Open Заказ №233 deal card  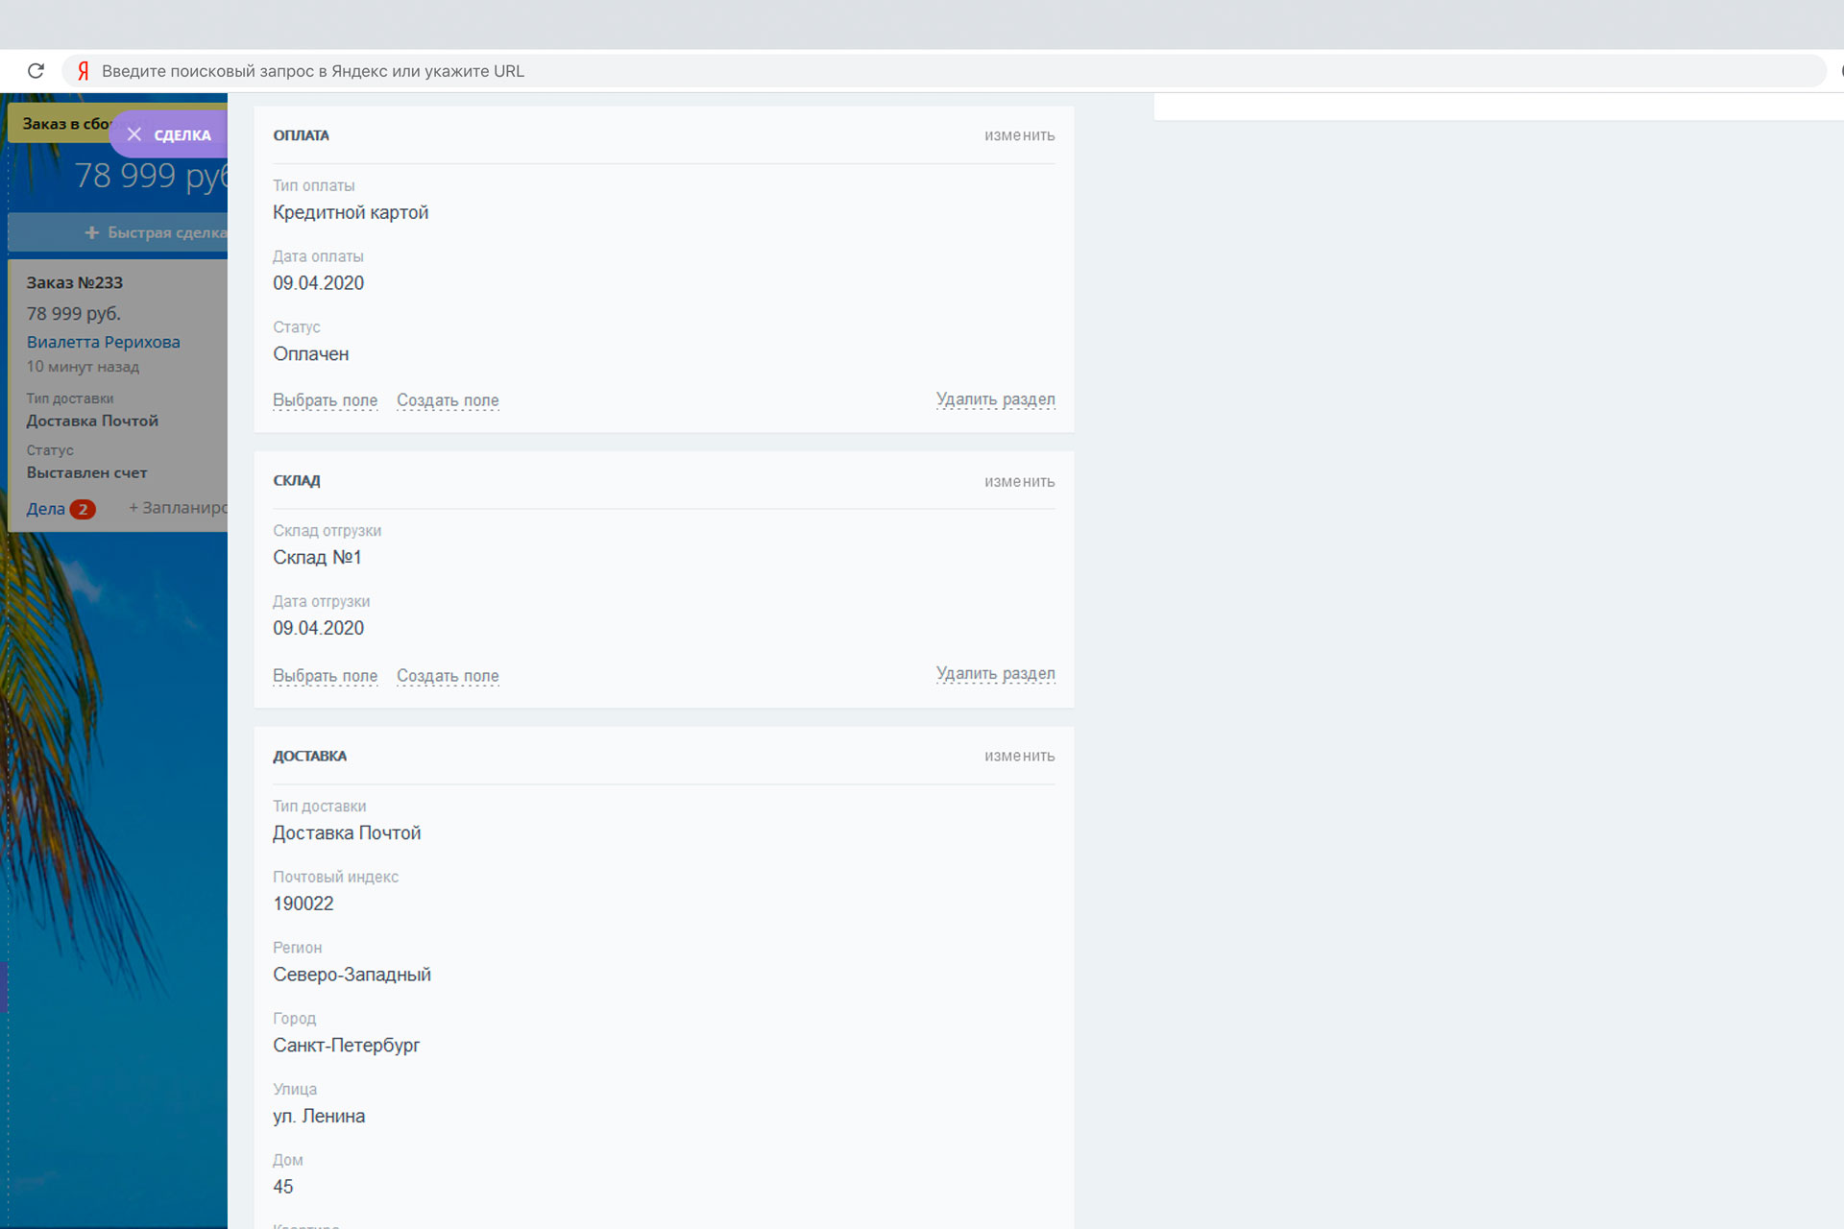click(75, 283)
